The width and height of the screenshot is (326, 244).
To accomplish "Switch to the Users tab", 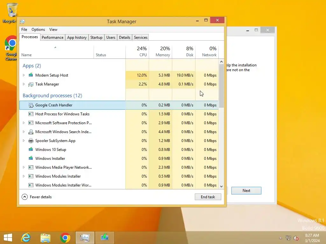I will click(x=110, y=37).
